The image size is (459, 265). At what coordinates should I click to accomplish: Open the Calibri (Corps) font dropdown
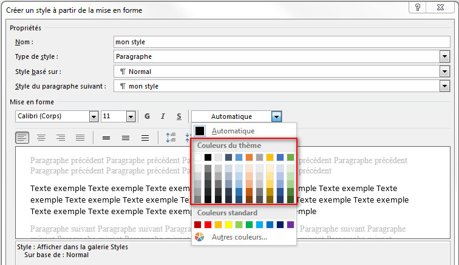[93, 116]
